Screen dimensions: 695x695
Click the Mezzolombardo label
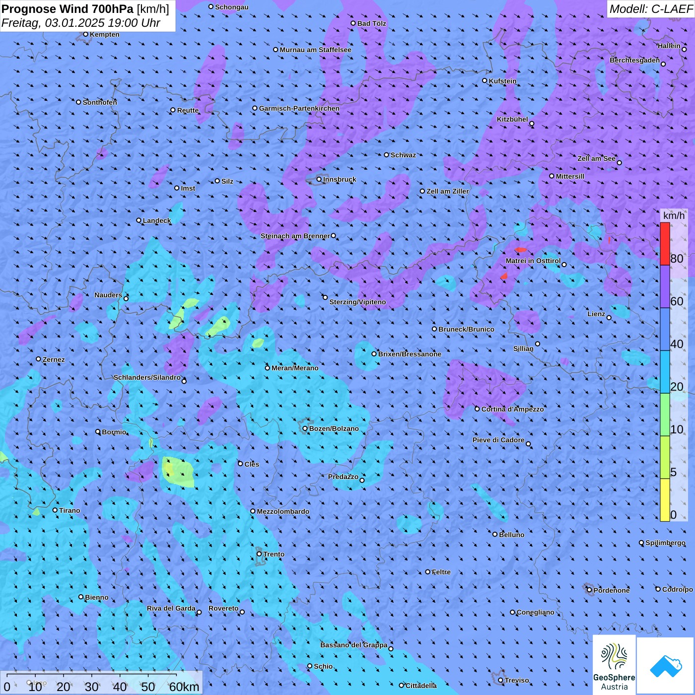[x=283, y=511]
